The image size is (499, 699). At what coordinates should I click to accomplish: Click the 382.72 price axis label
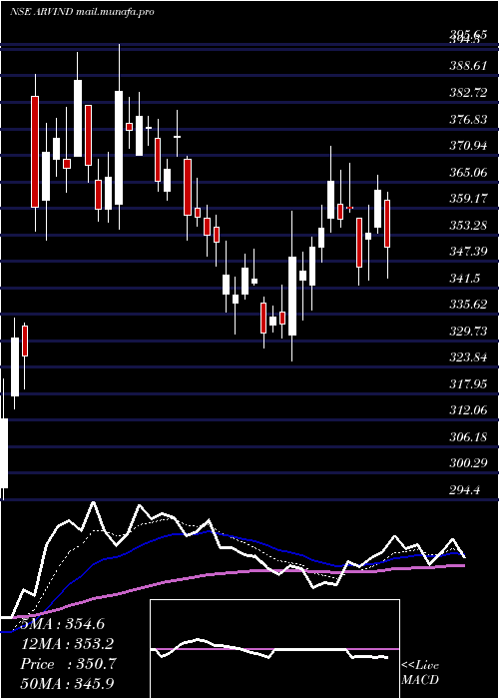coord(468,93)
